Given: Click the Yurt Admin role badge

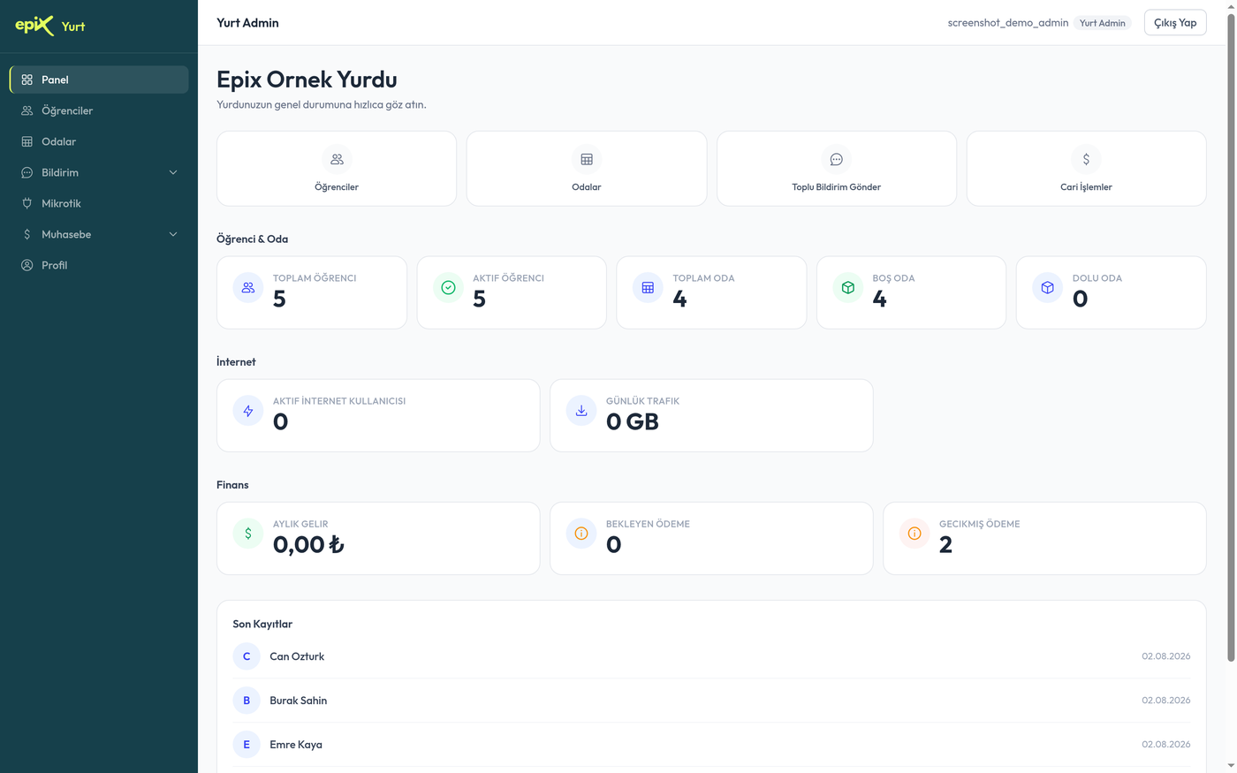Looking at the screenshot, I should [x=1103, y=23].
